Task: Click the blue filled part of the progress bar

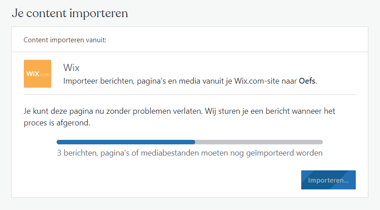Action: pos(126,142)
